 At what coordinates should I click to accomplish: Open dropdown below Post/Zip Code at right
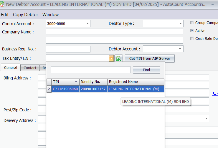(206, 118)
